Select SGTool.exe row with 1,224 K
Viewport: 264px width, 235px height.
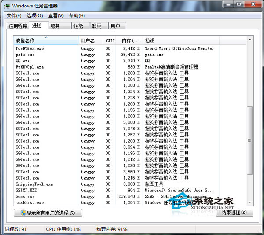[x=130, y=92]
